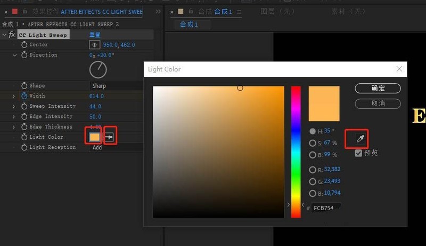Click the fx icon for CC Light Sweep
This screenshot has height=246, width=426.
click(12, 35)
